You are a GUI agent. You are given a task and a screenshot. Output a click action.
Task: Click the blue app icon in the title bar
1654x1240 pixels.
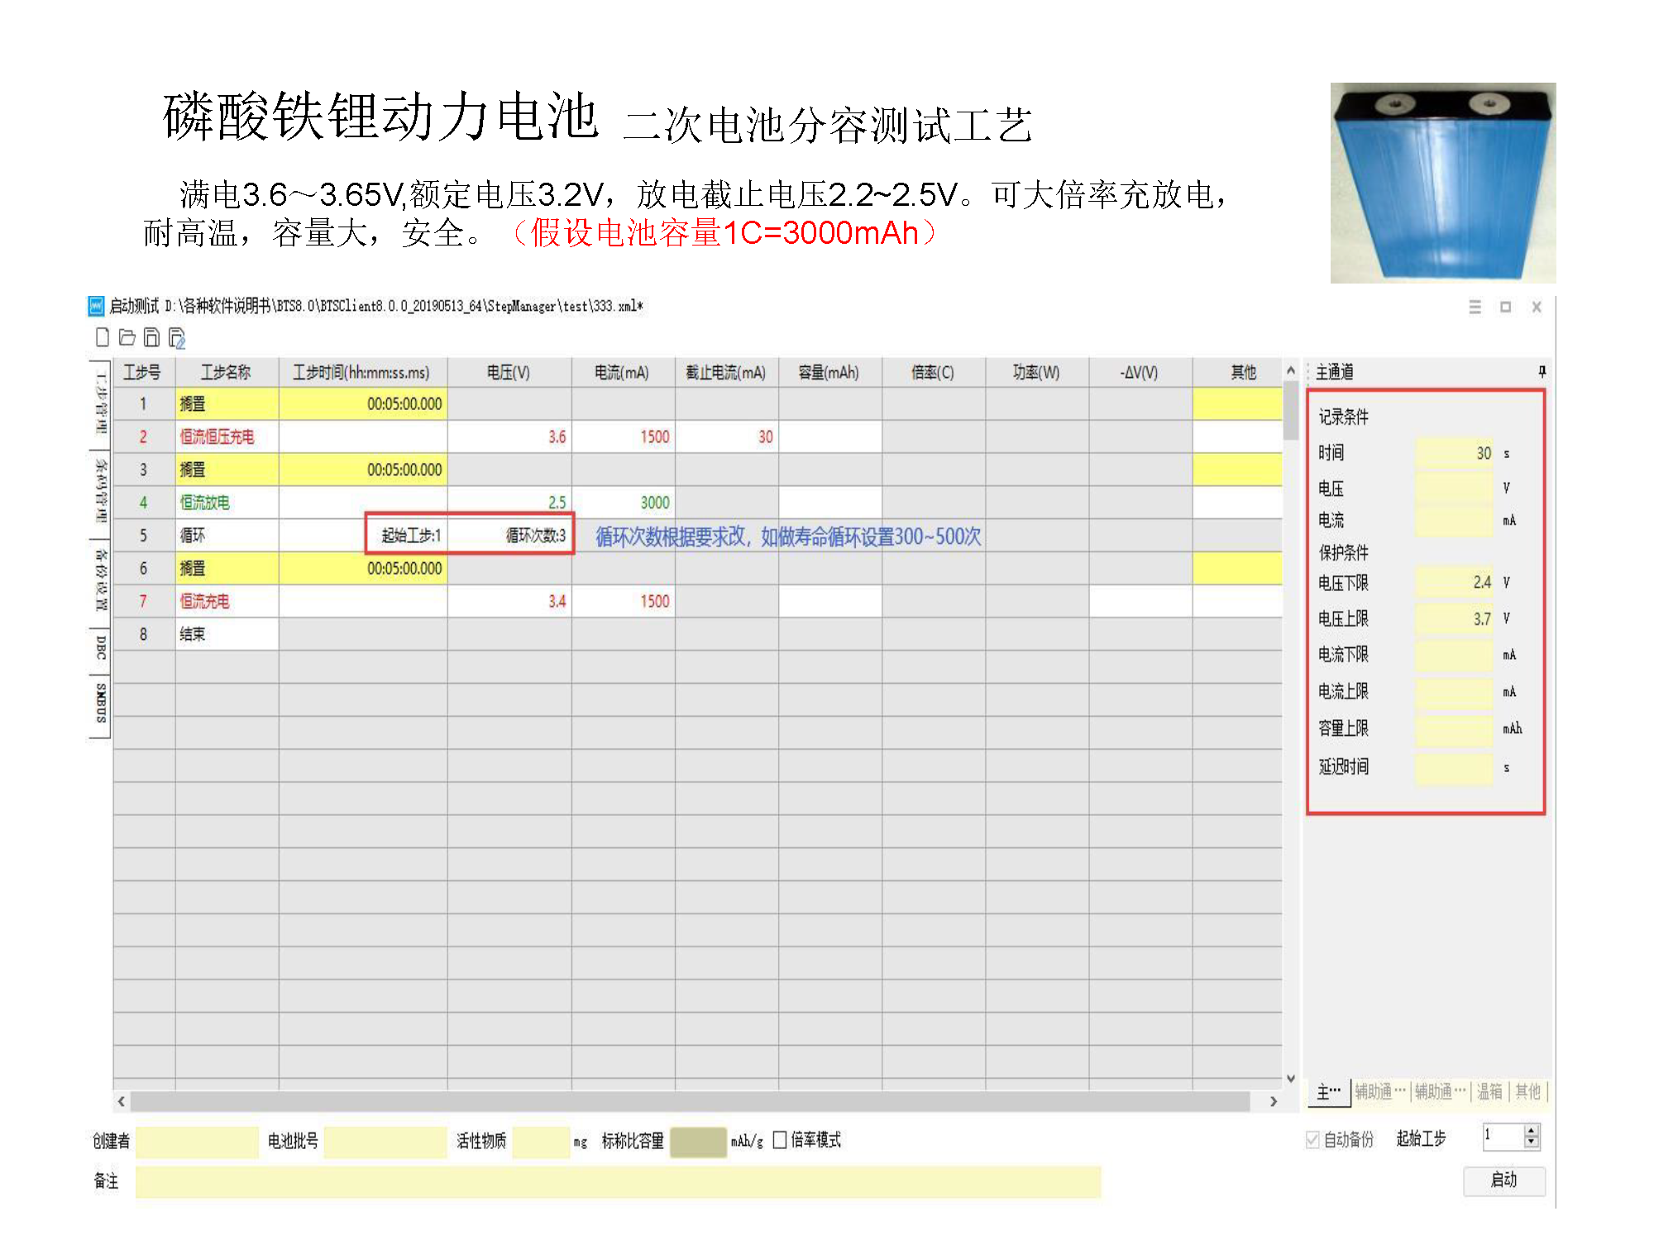point(97,306)
